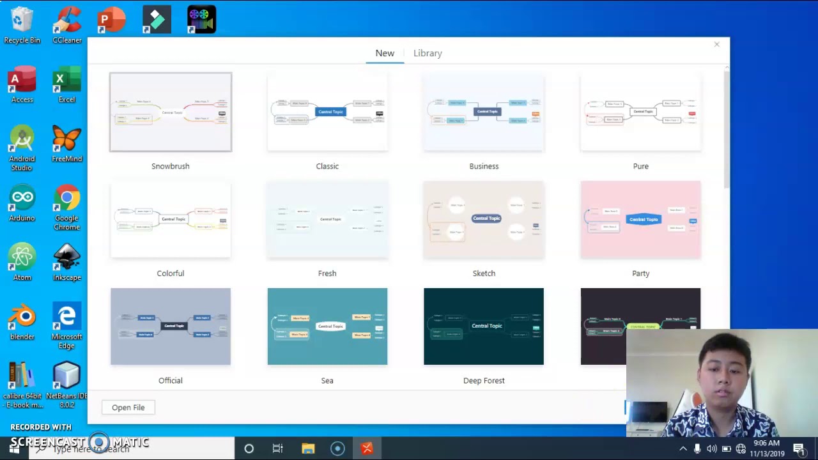The width and height of the screenshot is (818, 460).
Task: Open File Explorer in the taskbar
Action: tap(308, 448)
